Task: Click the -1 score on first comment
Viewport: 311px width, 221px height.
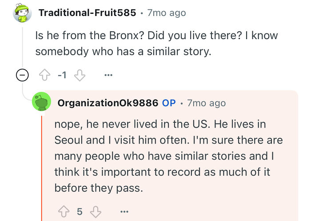Action: 63,75
